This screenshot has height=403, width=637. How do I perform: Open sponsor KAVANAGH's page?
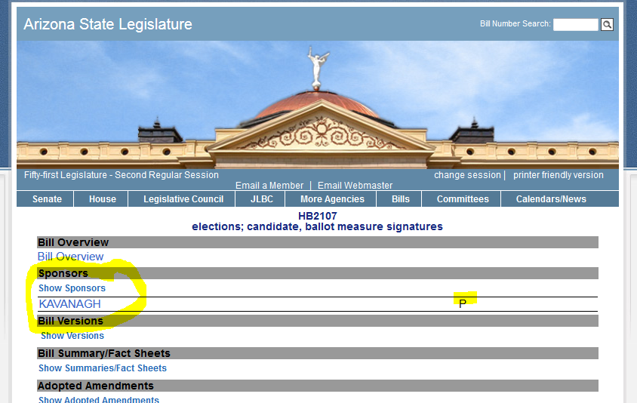[x=69, y=304]
